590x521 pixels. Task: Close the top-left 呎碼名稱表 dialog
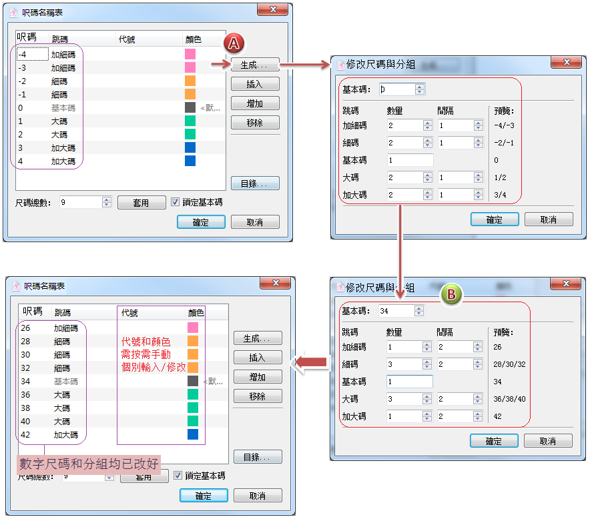point(273,9)
